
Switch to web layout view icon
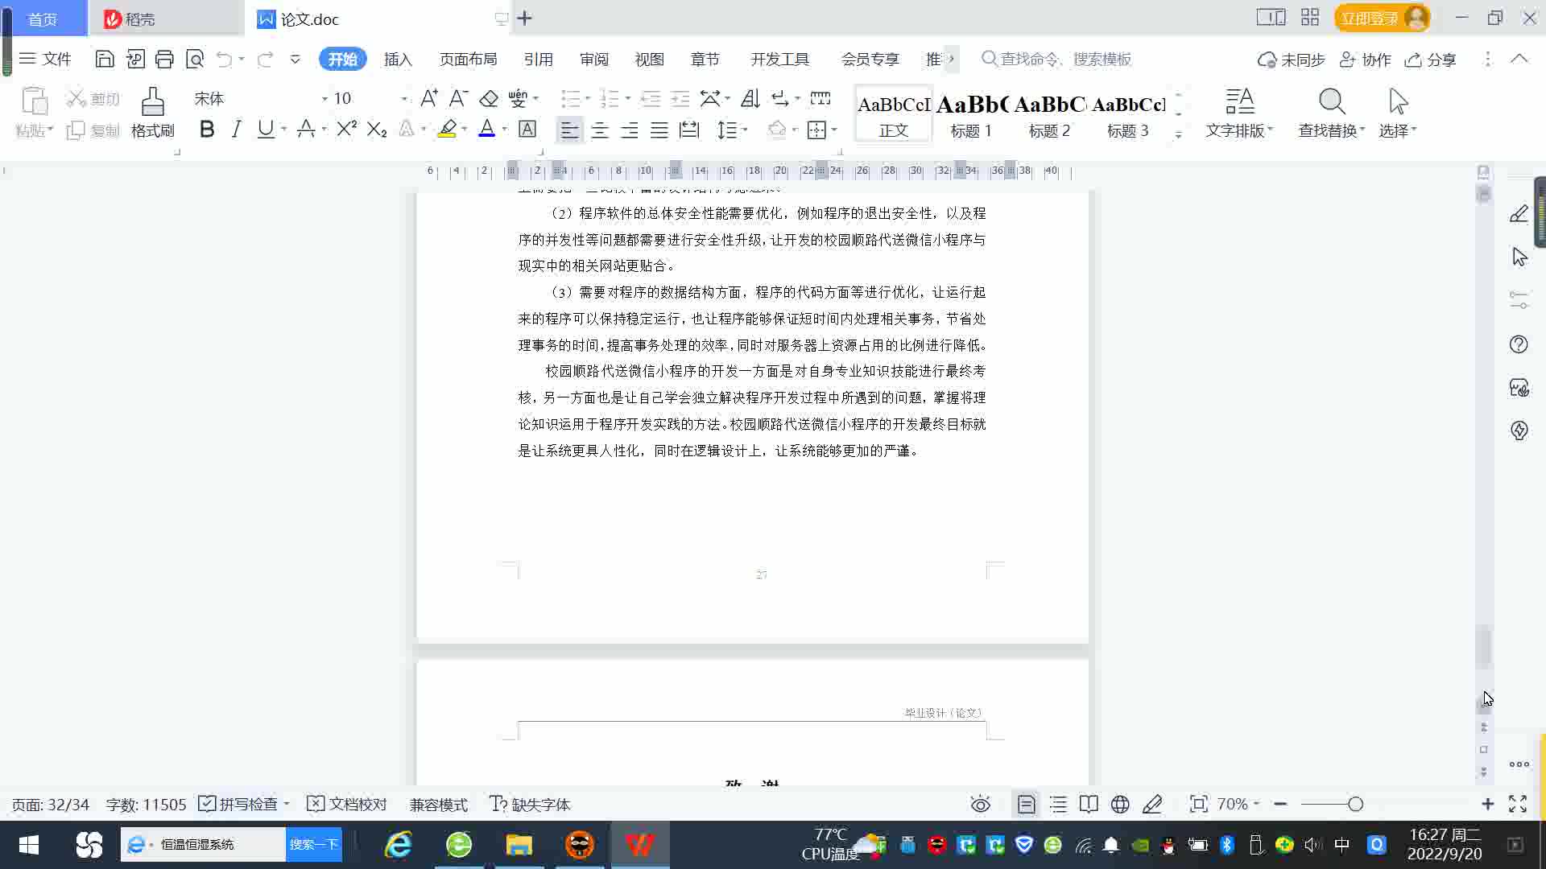[x=1120, y=804]
